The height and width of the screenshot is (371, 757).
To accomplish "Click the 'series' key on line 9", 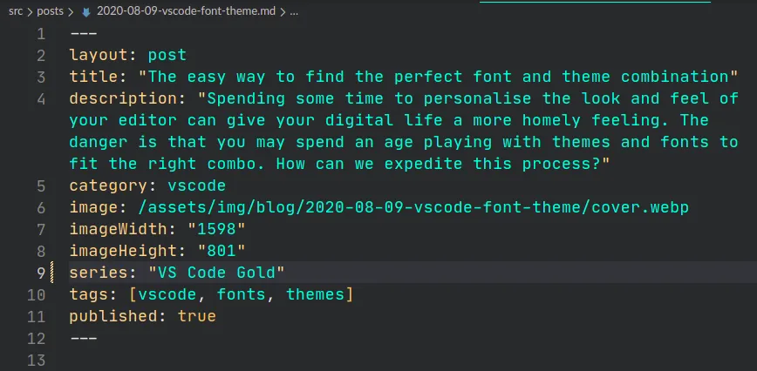I will 99,273.
